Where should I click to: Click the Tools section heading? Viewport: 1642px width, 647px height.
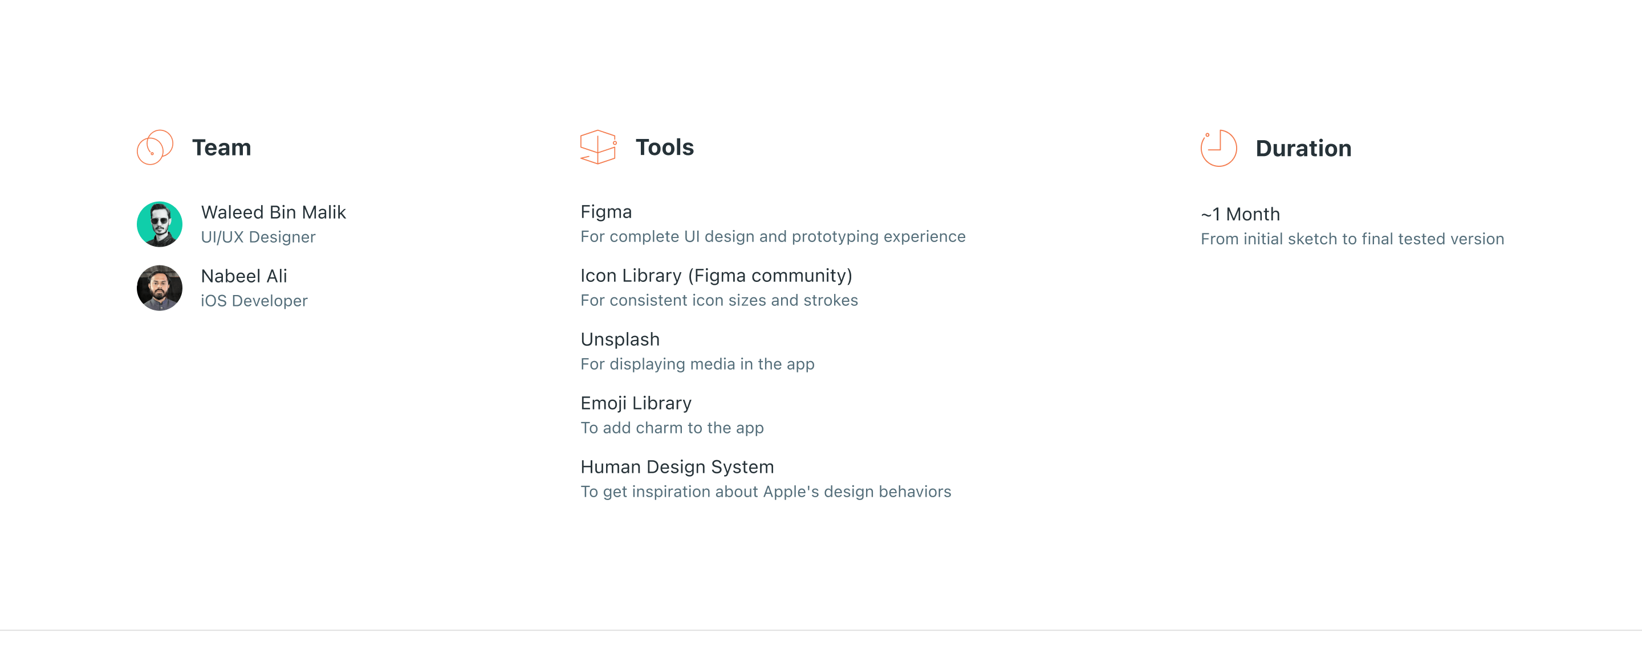tap(664, 148)
